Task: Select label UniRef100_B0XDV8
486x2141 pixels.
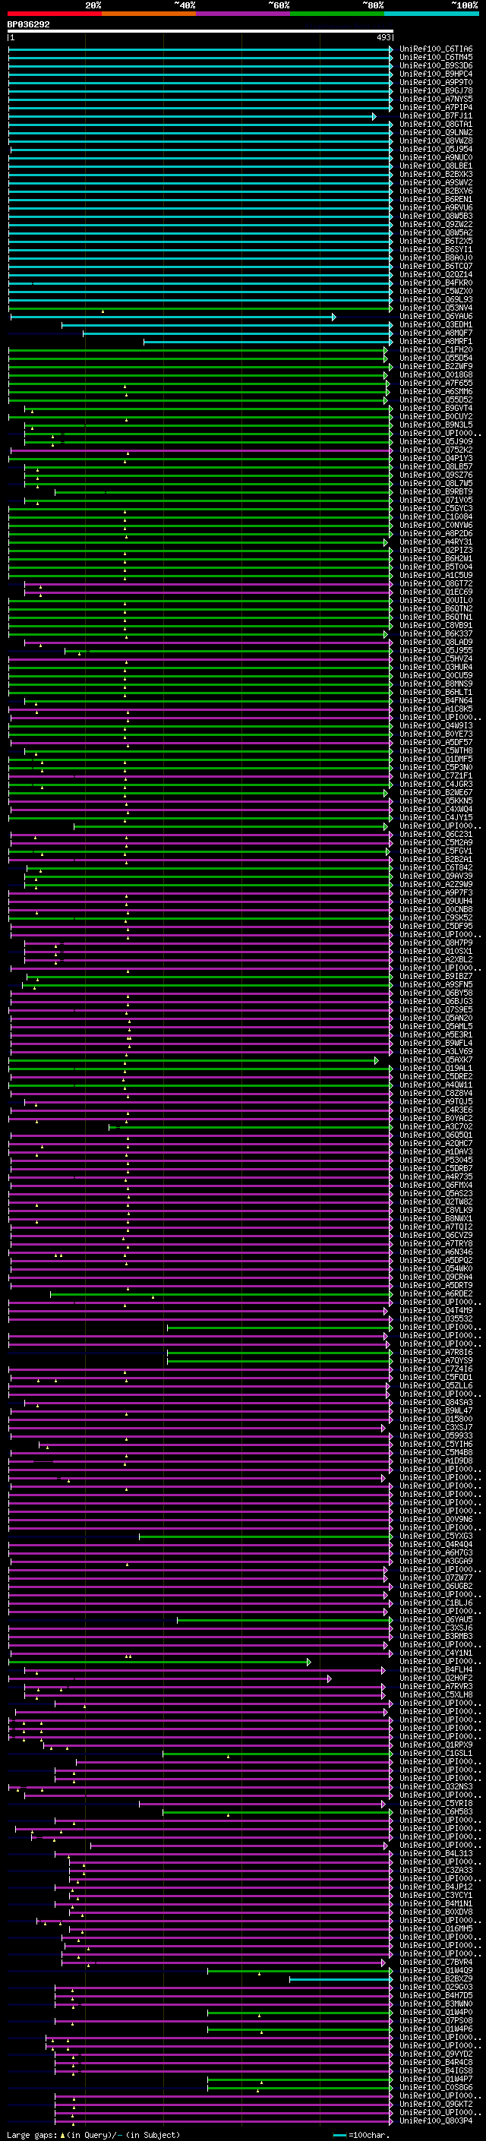Action: click(x=436, y=1912)
